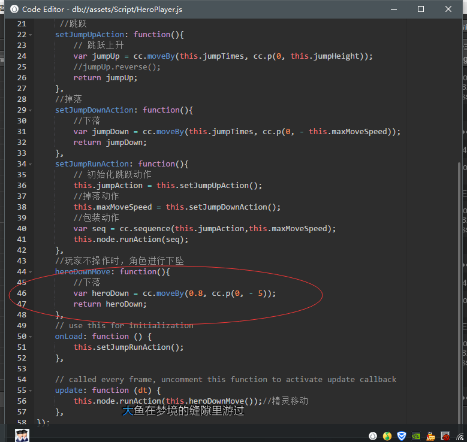Click '//精灵移动' comment on line 56
467x442 pixels.
point(285,401)
